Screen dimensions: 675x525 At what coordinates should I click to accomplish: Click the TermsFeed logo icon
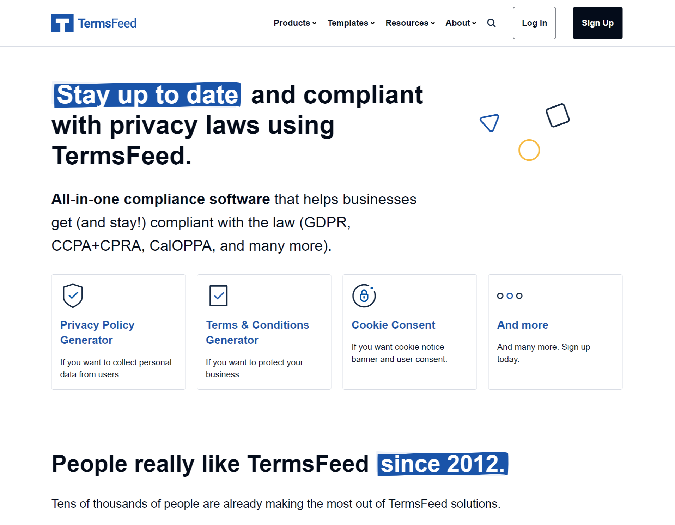click(x=62, y=23)
